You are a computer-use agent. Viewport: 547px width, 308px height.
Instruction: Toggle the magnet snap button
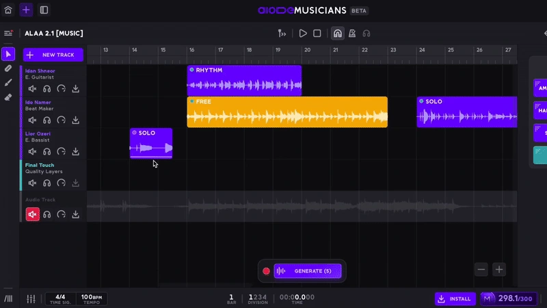coord(337,33)
